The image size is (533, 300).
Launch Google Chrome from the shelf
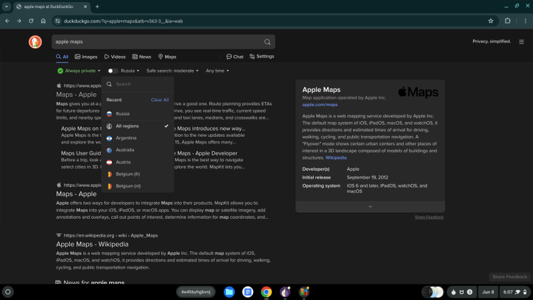click(266, 292)
